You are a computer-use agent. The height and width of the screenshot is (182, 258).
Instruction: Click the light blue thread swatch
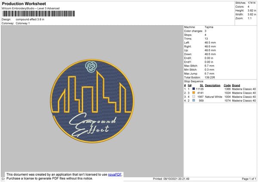193,100
